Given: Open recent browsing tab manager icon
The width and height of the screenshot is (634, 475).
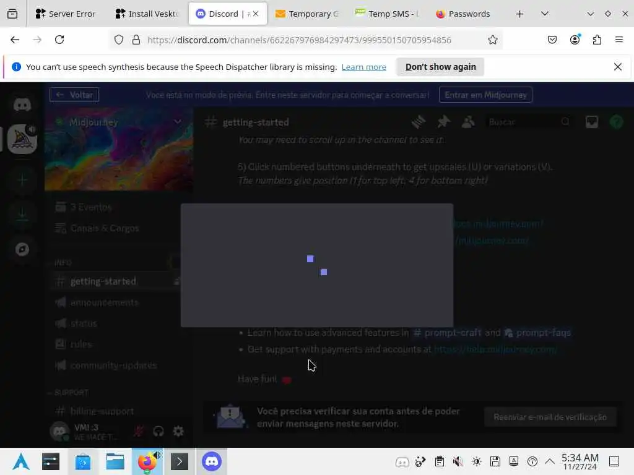Looking at the screenshot, I should 12,14.
